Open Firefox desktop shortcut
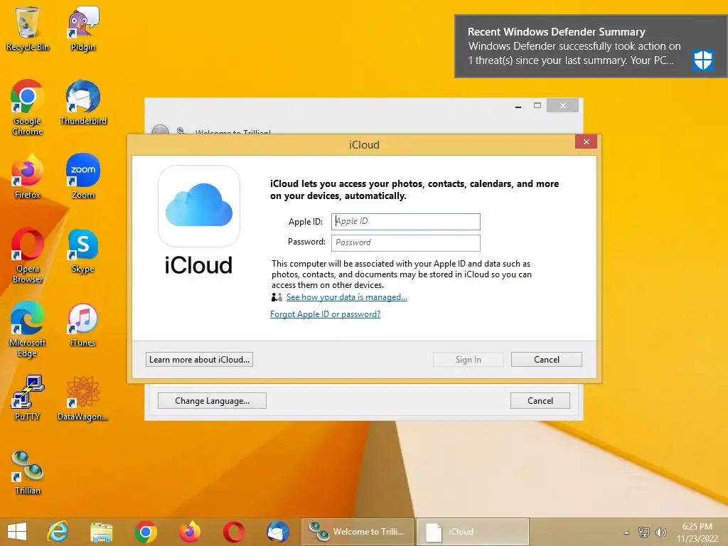The image size is (728, 546). 28,176
